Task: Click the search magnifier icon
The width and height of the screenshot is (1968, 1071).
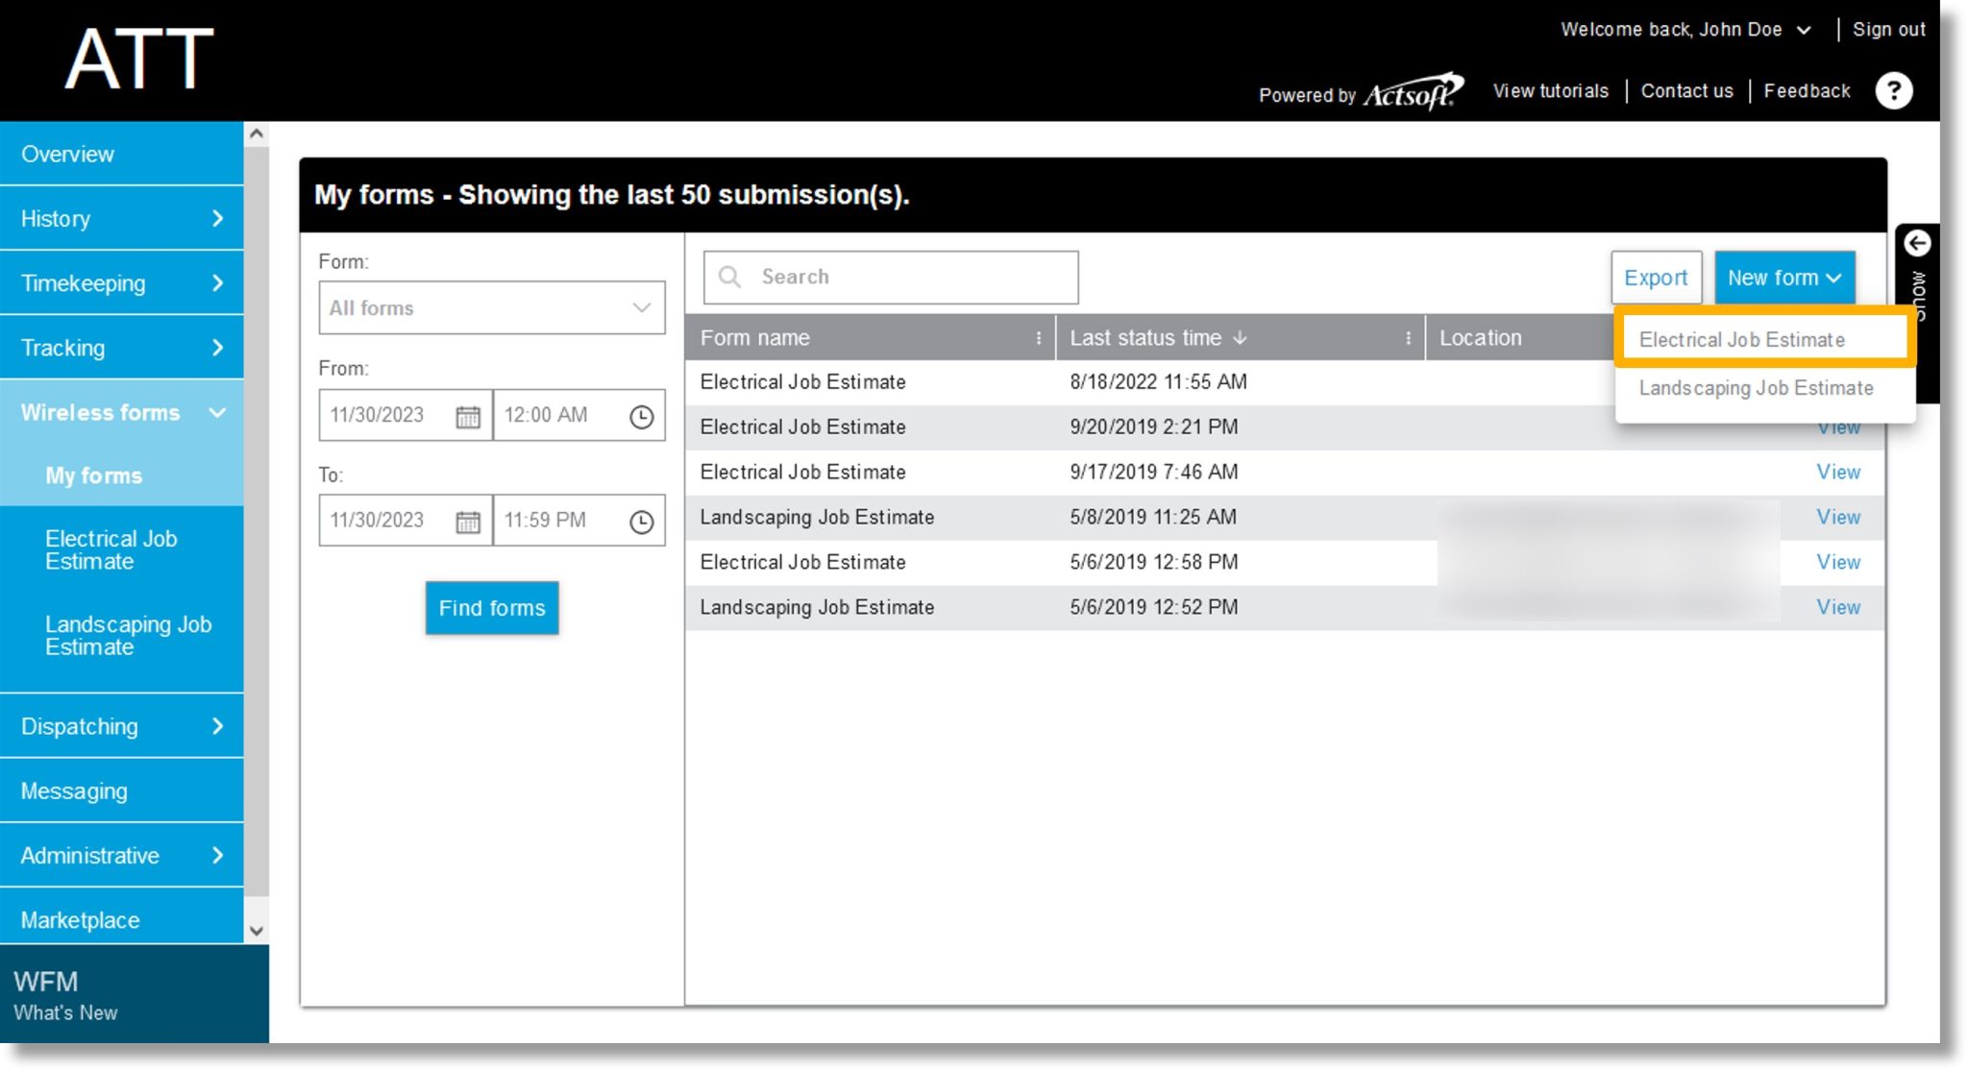Action: (x=729, y=276)
